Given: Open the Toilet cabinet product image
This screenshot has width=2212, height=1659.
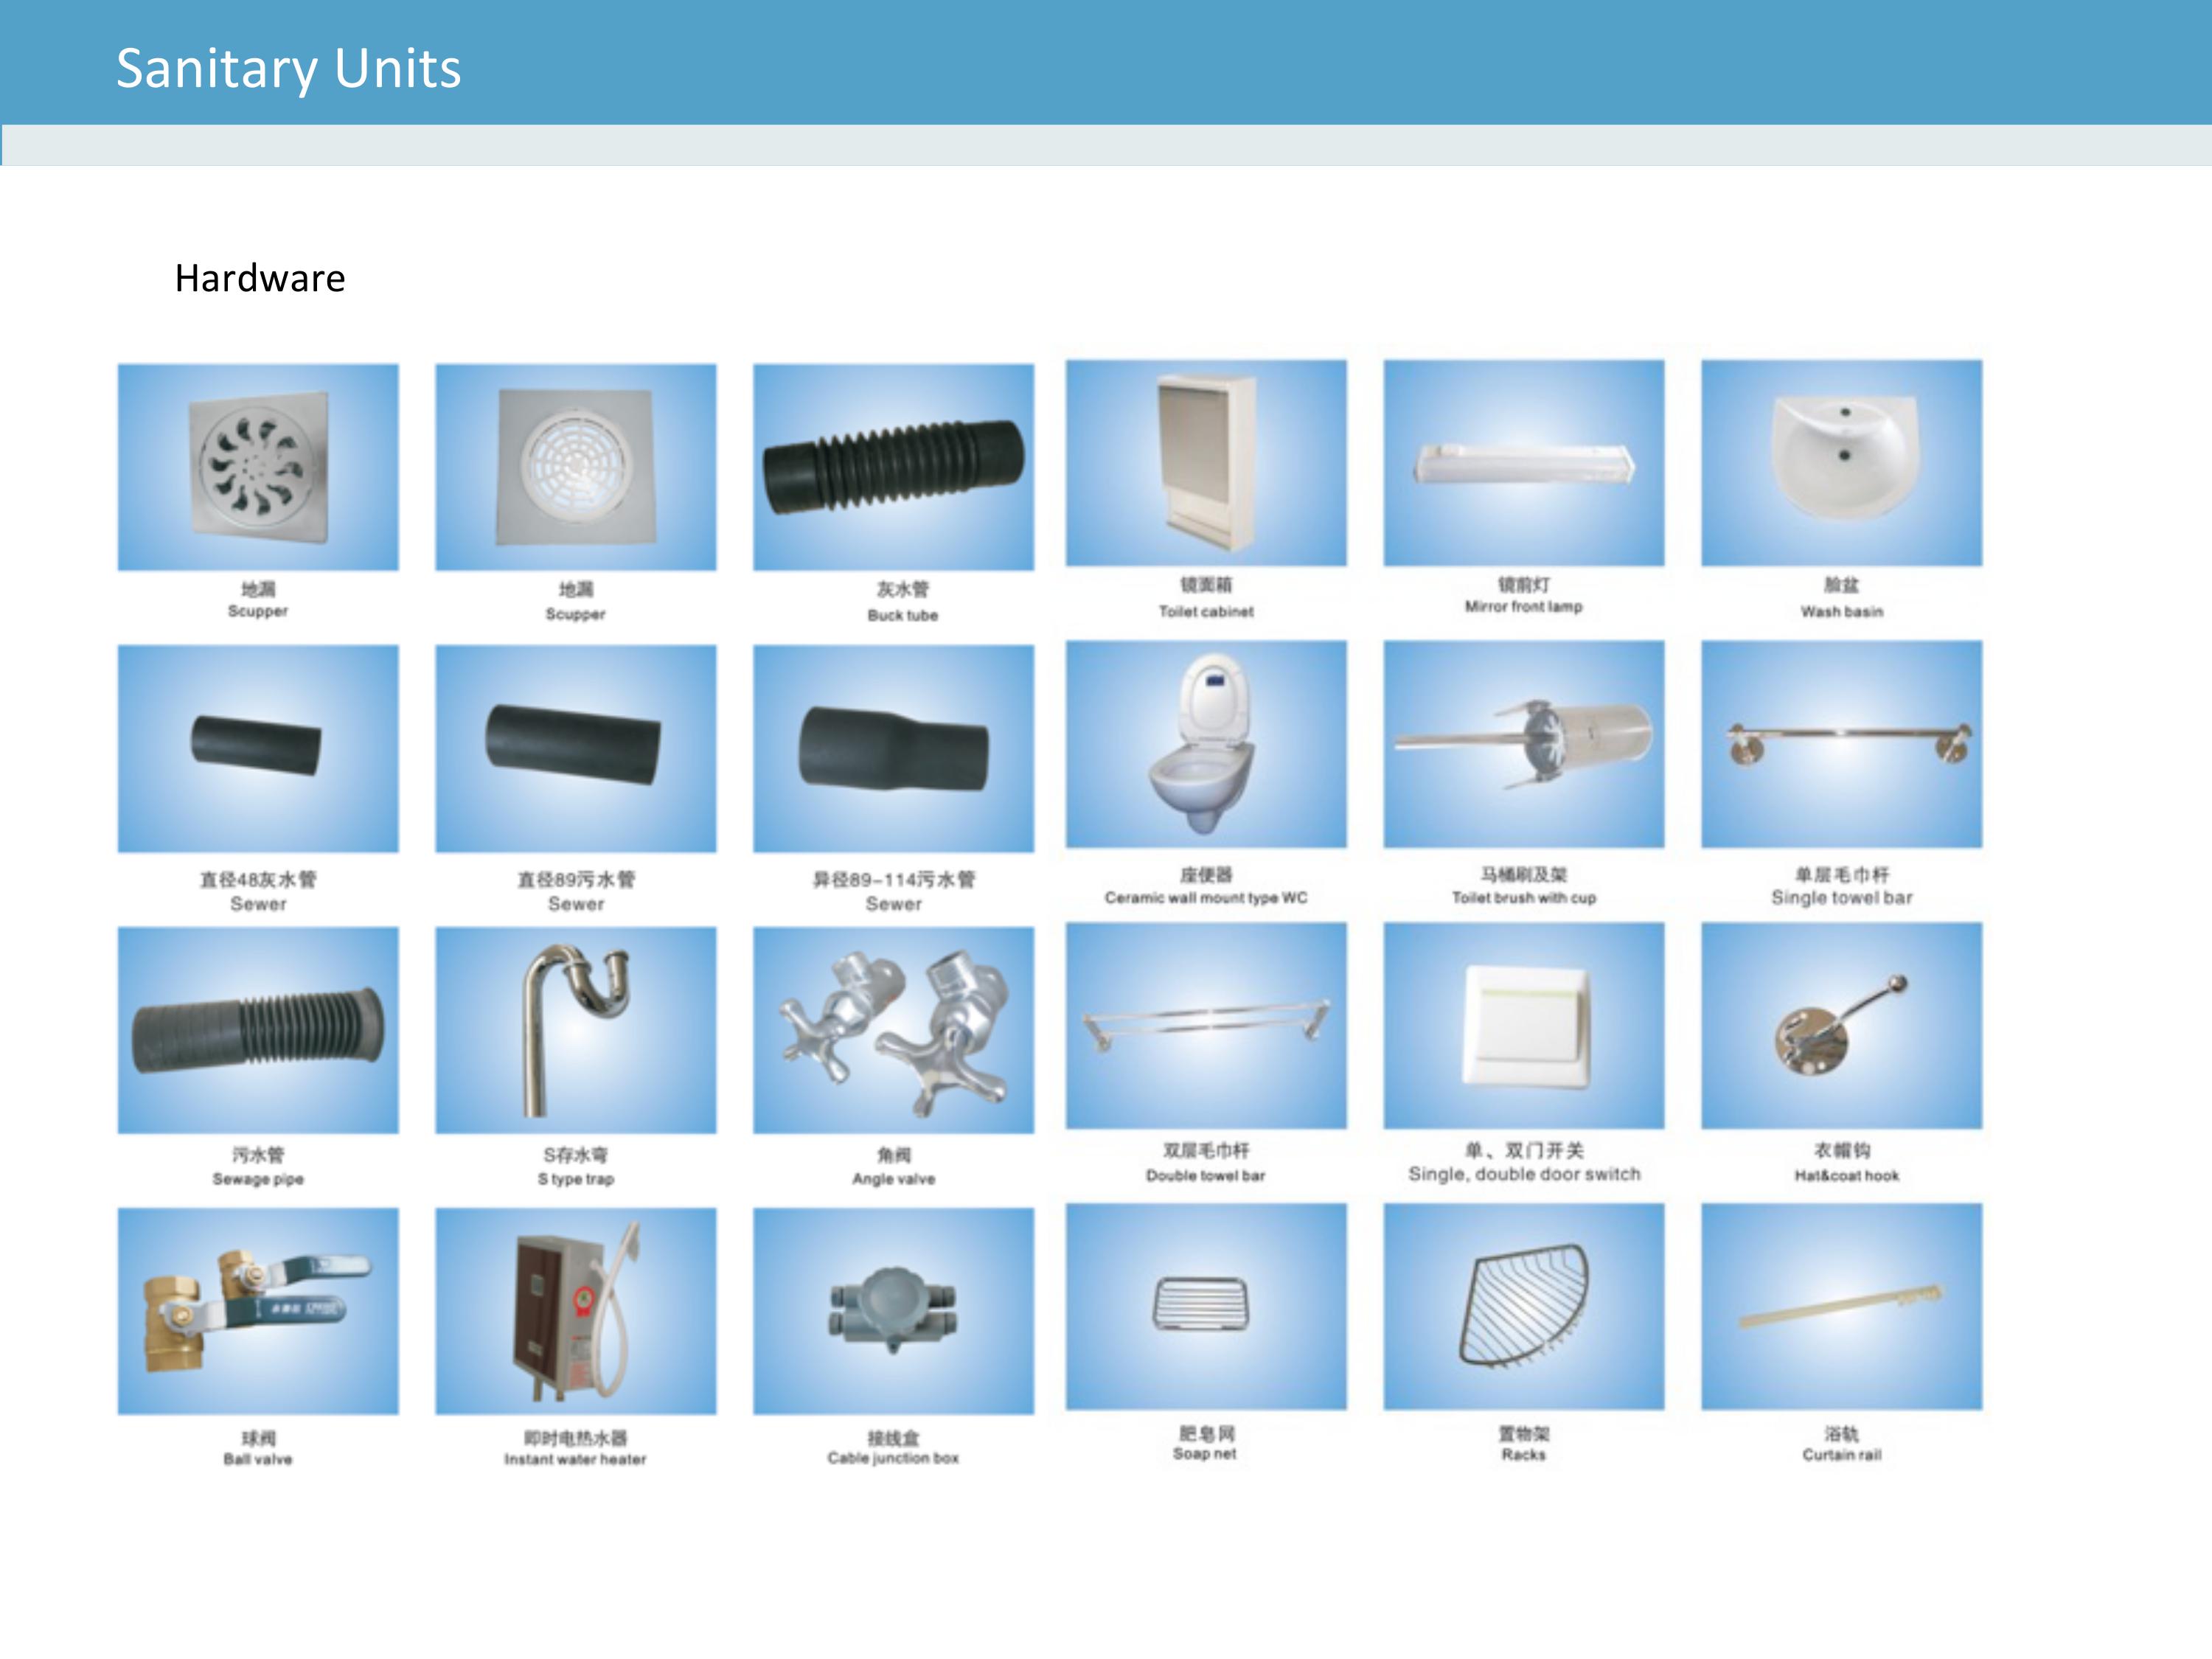Looking at the screenshot, I should click(x=1206, y=463).
